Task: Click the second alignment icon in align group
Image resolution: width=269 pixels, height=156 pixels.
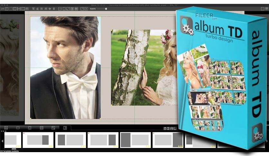Action: pos(38,9)
